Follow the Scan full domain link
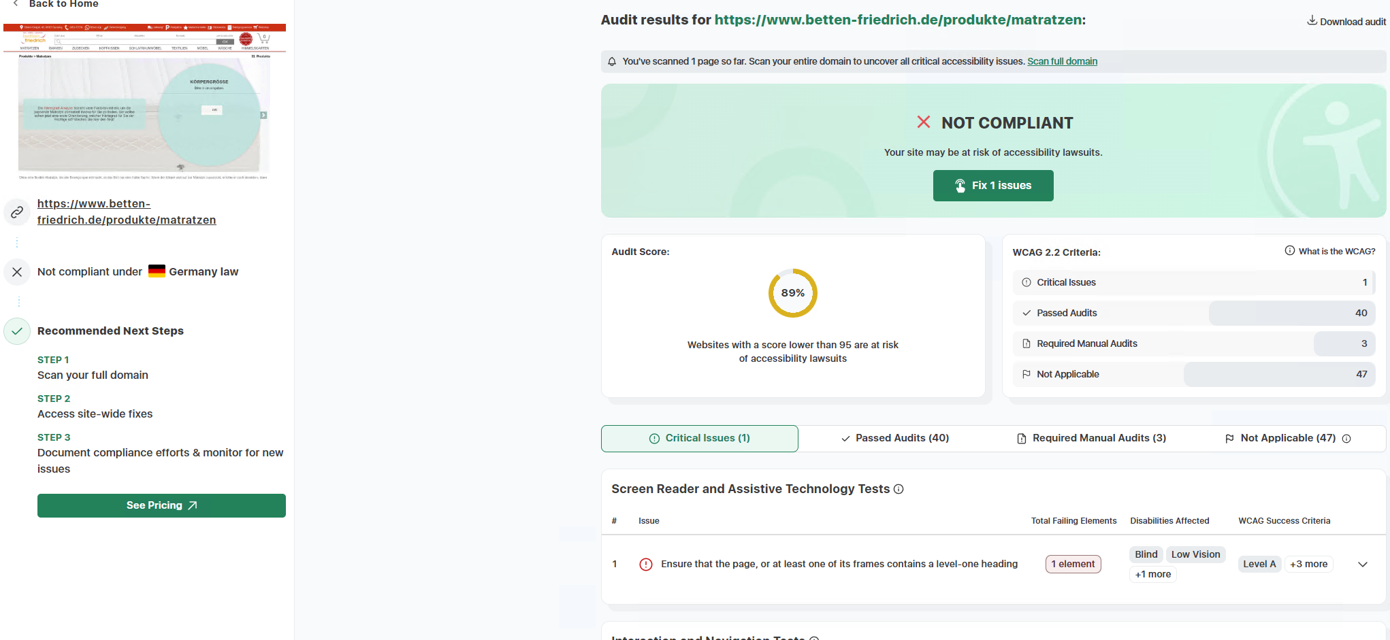The height and width of the screenshot is (640, 1390). [x=1062, y=61]
